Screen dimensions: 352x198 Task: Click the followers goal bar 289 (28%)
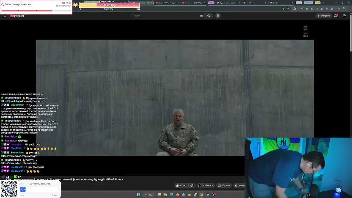109,5
